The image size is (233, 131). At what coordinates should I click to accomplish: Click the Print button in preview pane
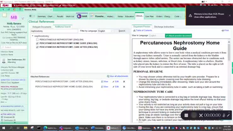tap(225, 30)
